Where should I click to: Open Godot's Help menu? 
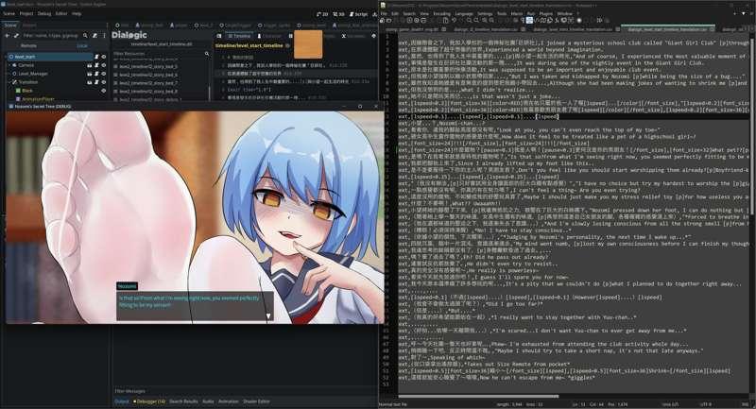pyautogui.click(x=77, y=13)
